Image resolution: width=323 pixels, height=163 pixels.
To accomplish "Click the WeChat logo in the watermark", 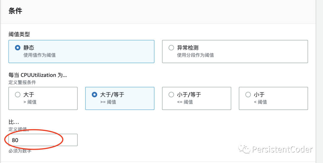I will click(x=246, y=149).
